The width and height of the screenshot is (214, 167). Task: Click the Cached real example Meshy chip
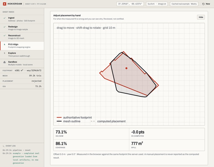(x=184, y=4)
